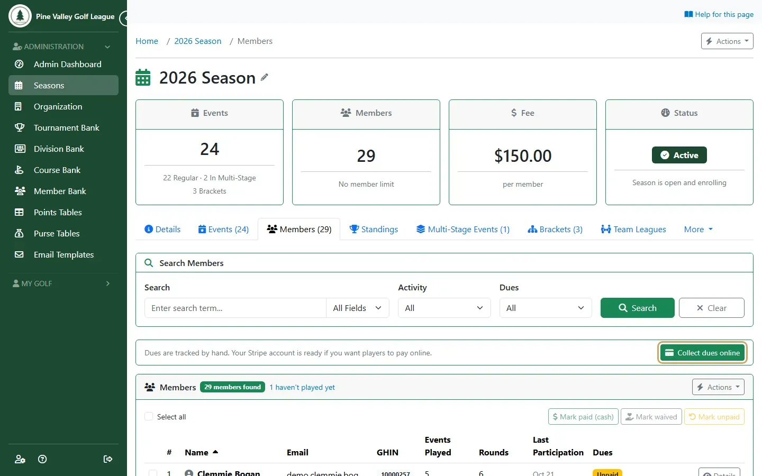Open the Brackets (3) tab
The width and height of the screenshot is (762, 476).
click(x=555, y=229)
